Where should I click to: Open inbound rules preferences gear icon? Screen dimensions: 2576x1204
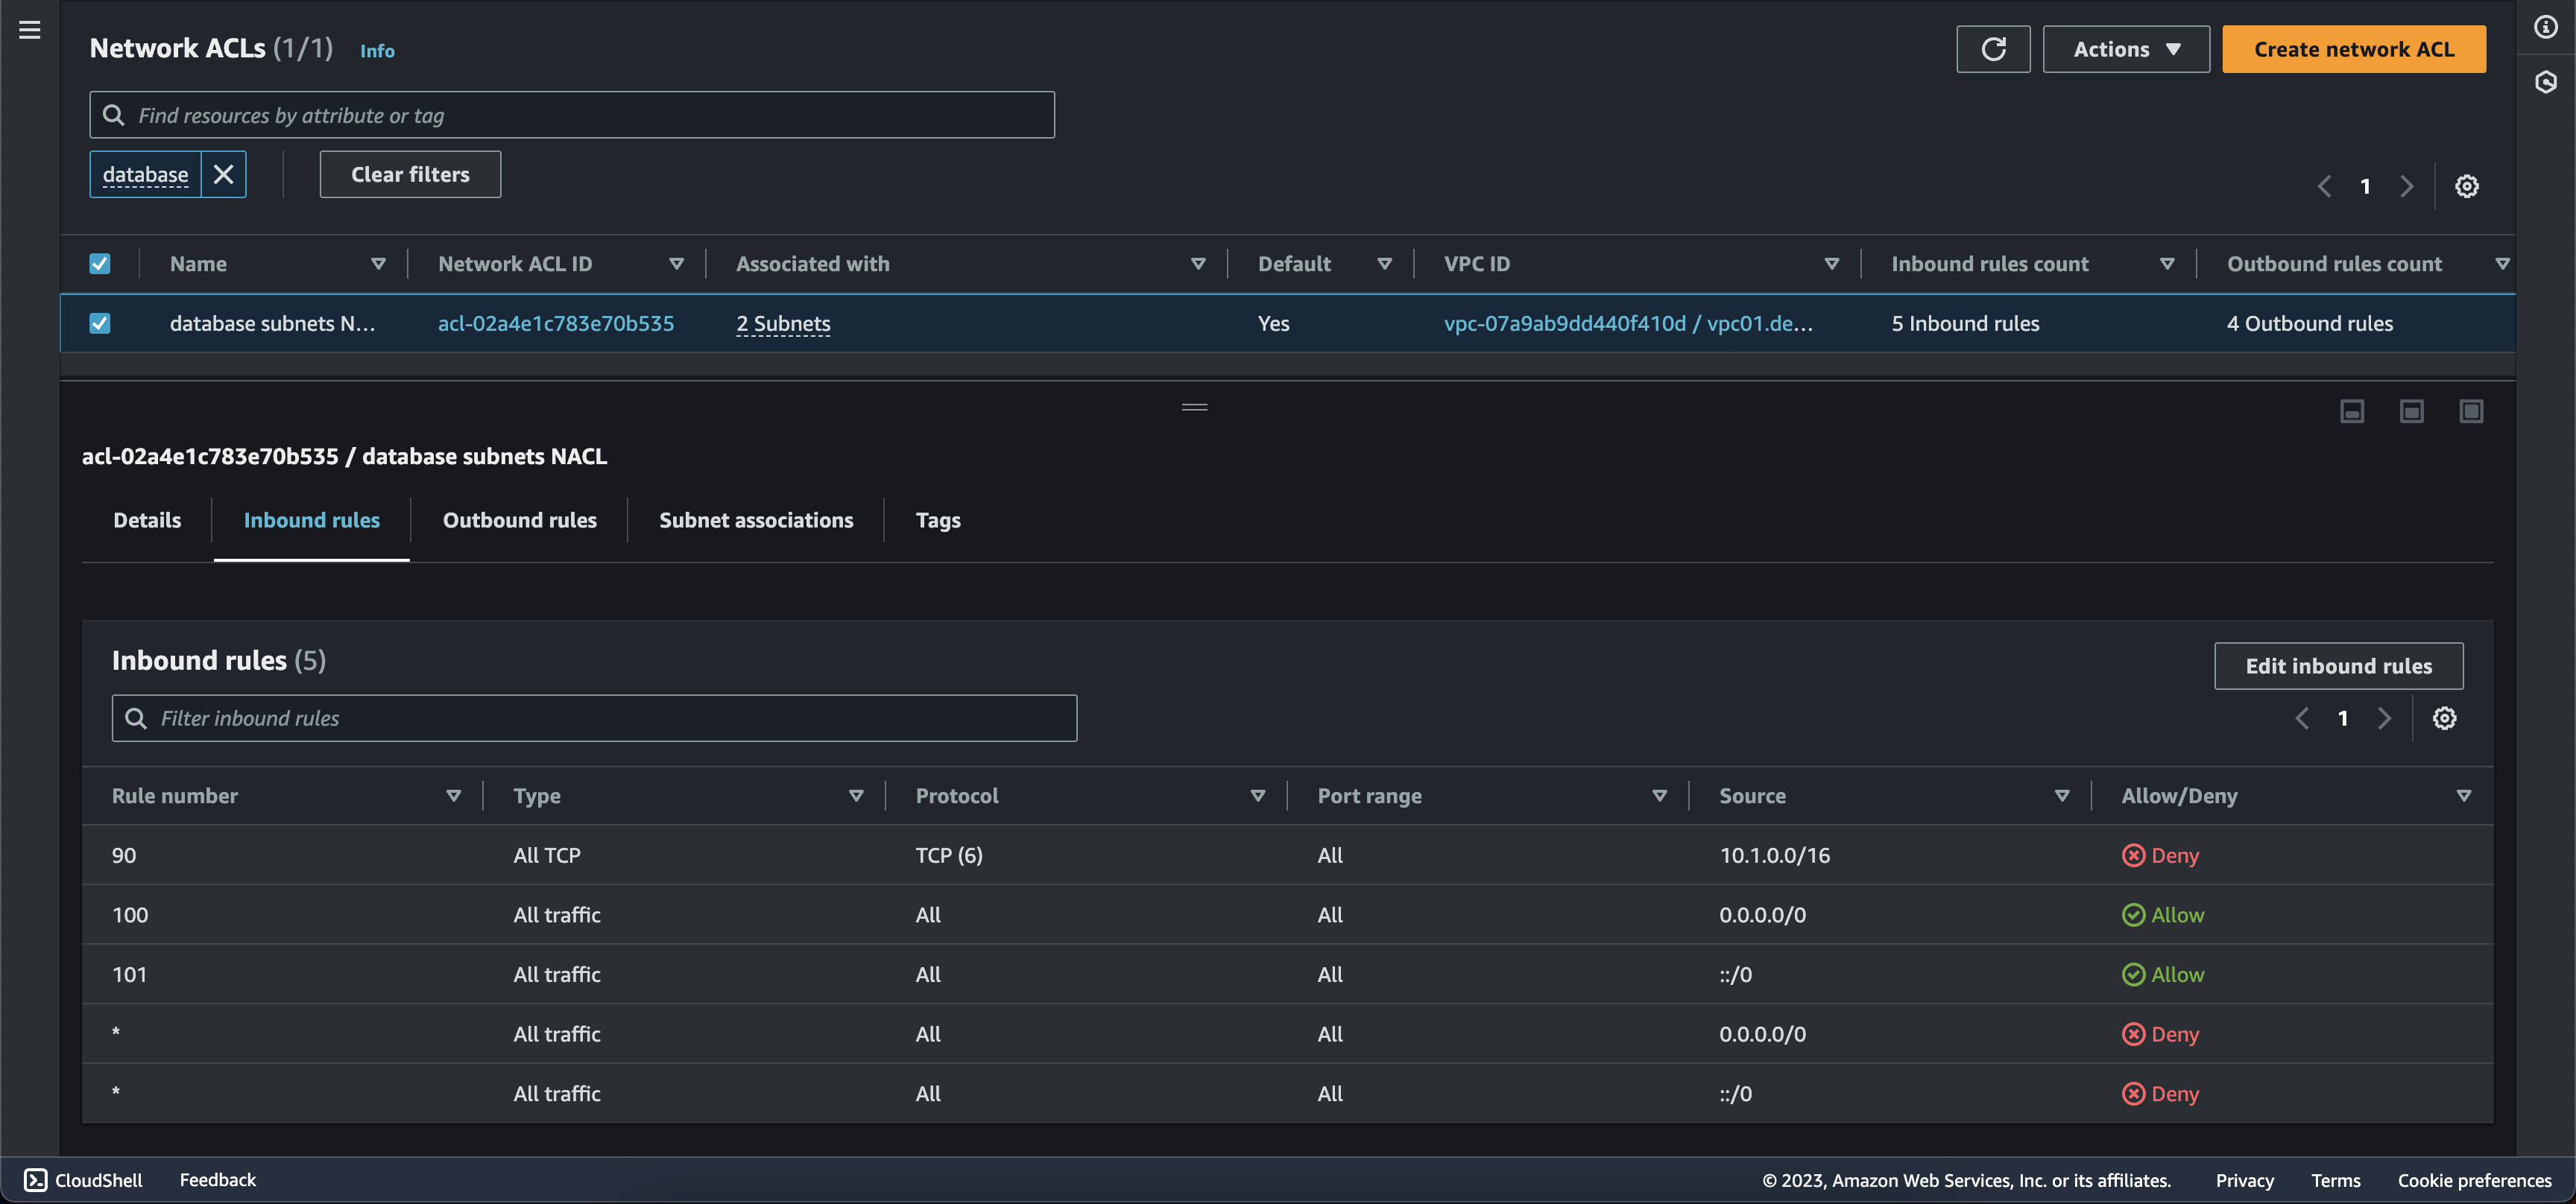click(x=2444, y=718)
